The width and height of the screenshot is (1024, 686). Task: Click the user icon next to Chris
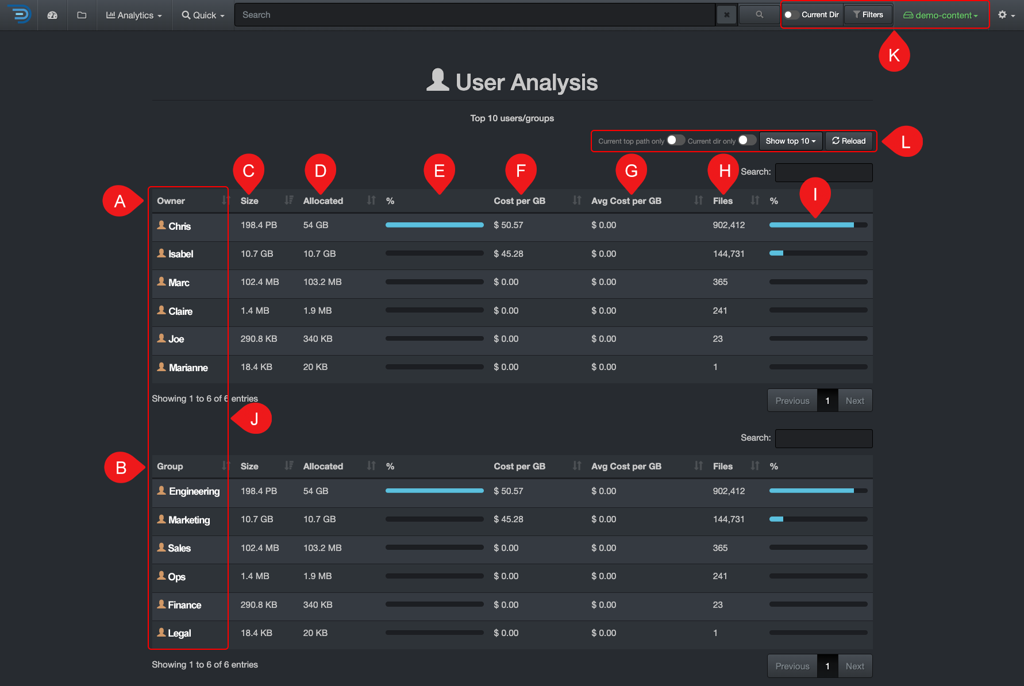point(161,225)
